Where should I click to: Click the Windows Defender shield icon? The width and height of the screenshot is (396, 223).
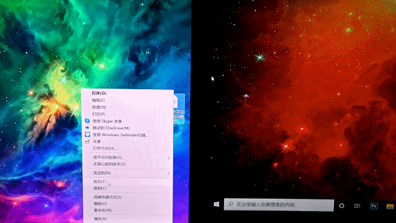[x=87, y=134]
